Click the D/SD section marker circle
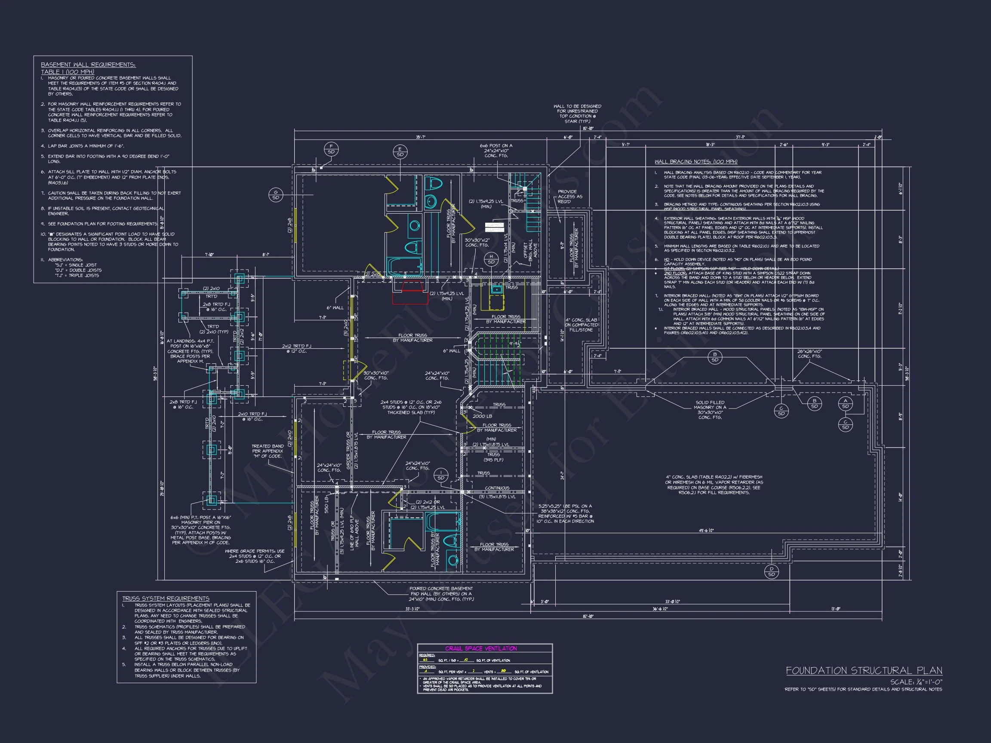This screenshot has width=991, height=743. 772,571
